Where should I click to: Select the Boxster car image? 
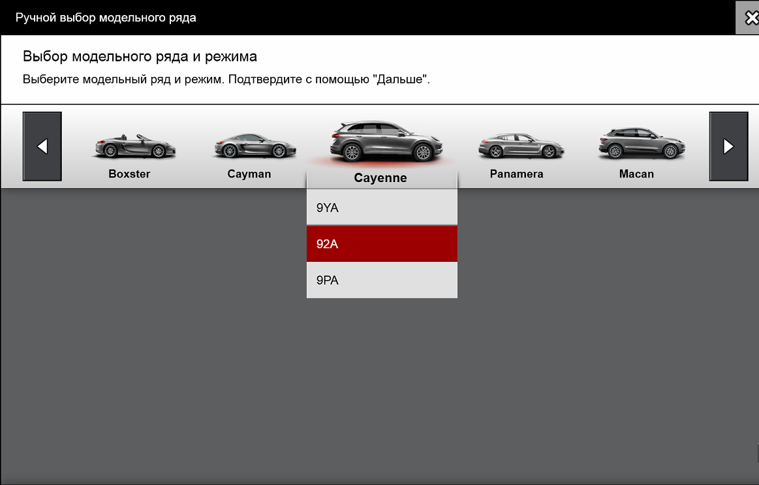[x=135, y=147]
